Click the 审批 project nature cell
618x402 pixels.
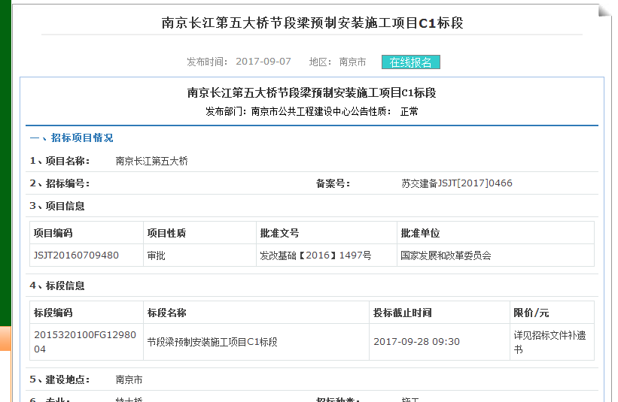pos(157,255)
